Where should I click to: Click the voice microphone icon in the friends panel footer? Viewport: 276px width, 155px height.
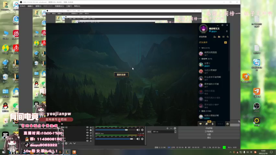point(213,124)
